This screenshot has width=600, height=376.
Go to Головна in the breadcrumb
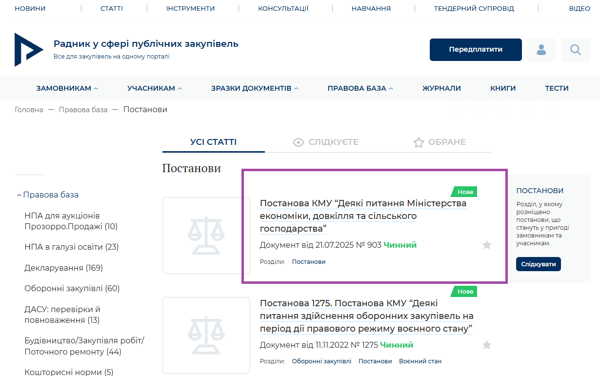click(29, 110)
